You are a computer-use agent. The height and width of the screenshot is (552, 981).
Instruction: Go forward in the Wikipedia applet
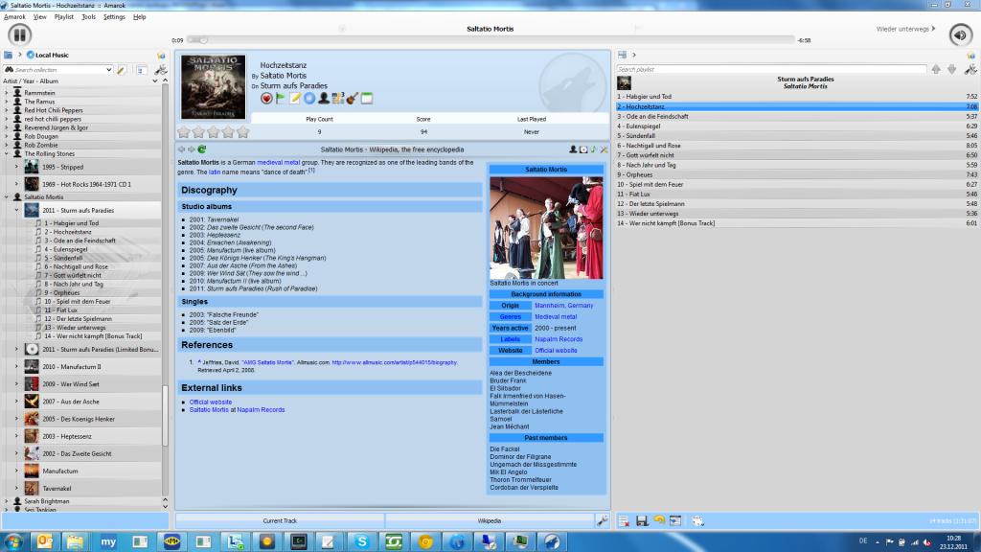point(192,149)
